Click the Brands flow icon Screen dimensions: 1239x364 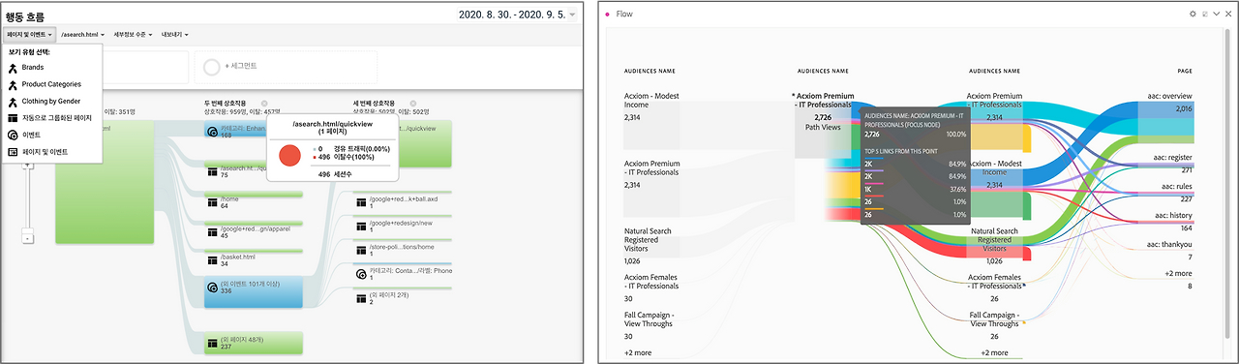click(13, 68)
